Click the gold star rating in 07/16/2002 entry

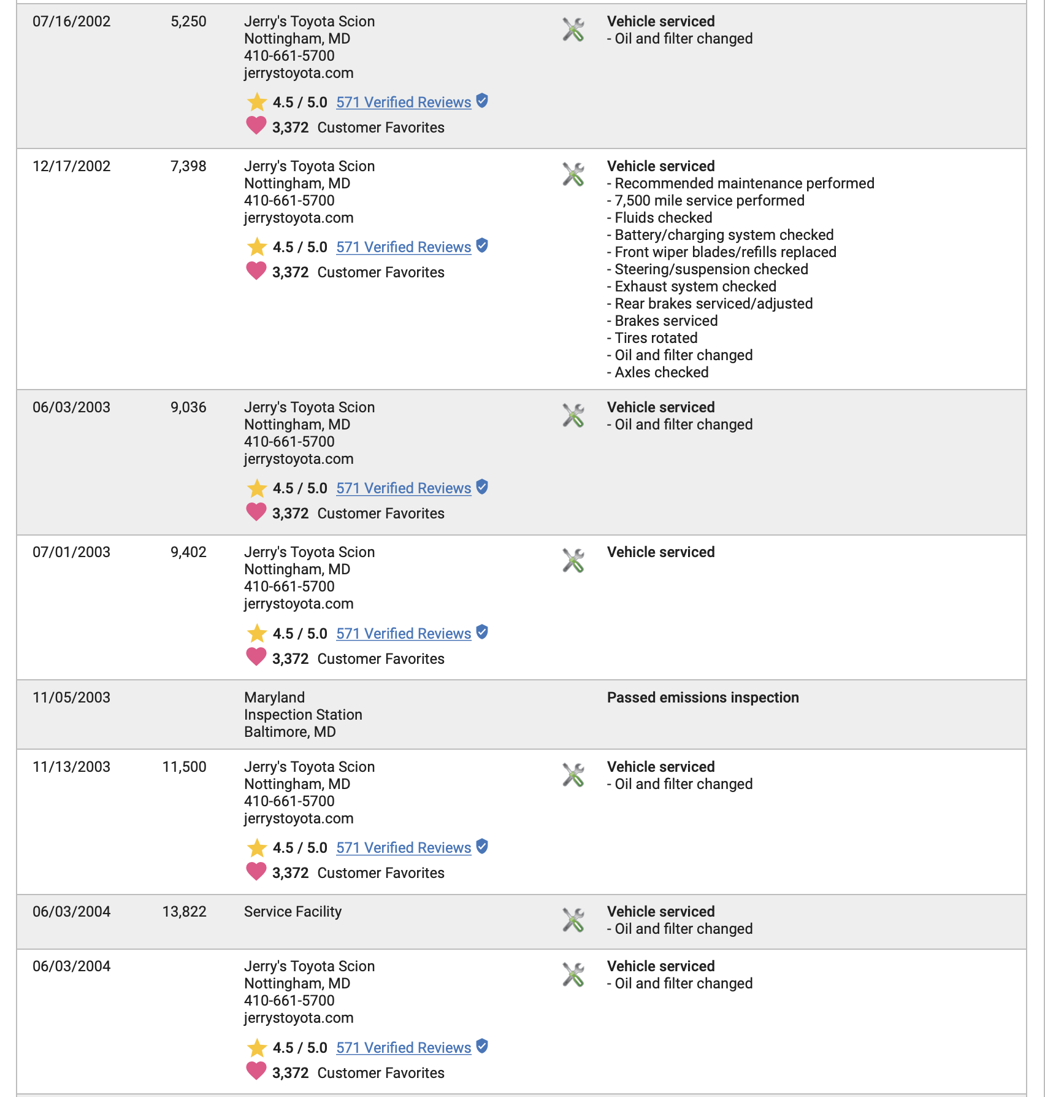click(x=257, y=102)
